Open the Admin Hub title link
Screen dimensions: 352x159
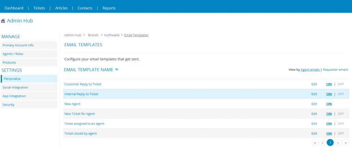[x=20, y=21]
